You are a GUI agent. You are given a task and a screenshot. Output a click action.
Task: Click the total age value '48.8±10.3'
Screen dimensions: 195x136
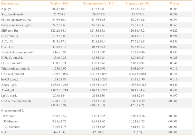coord(59,9)
